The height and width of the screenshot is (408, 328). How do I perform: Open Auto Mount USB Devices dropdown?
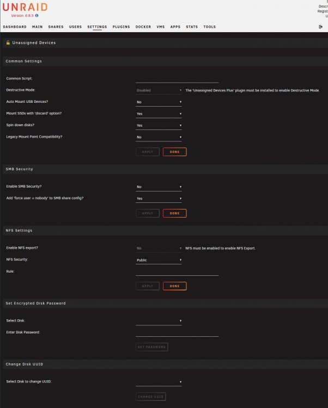(159, 102)
